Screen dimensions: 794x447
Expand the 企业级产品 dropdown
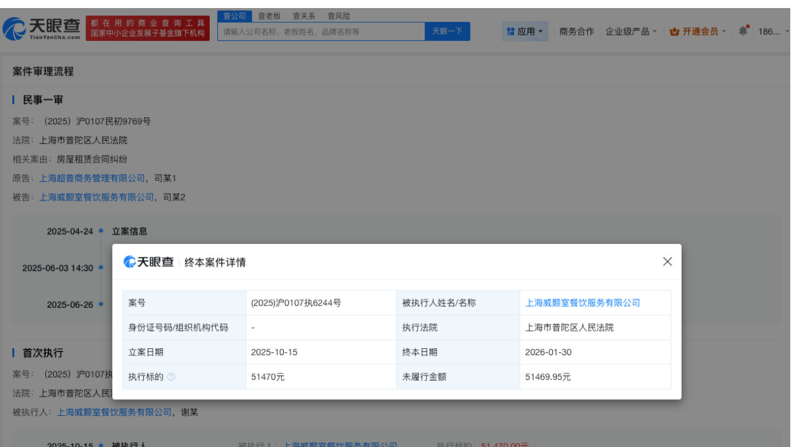pyautogui.click(x=629, y=31)
